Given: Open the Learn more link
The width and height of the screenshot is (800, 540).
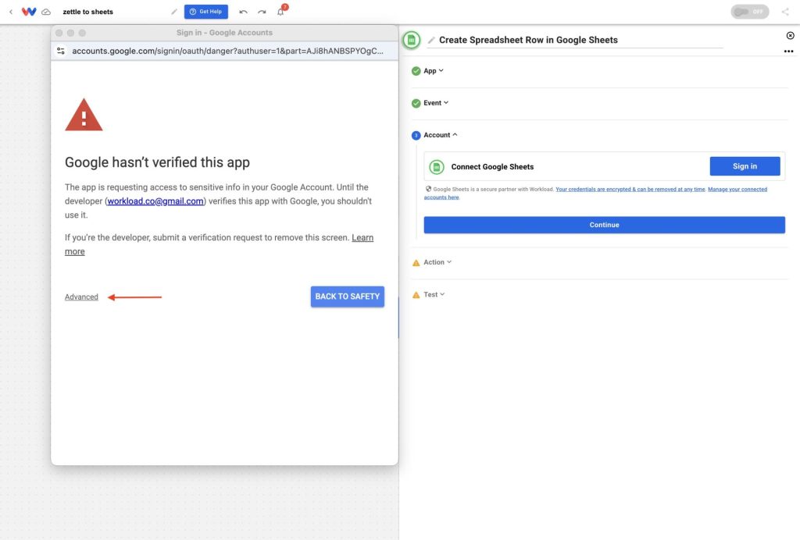Looking at the screenshot, I should pos(362,237).
